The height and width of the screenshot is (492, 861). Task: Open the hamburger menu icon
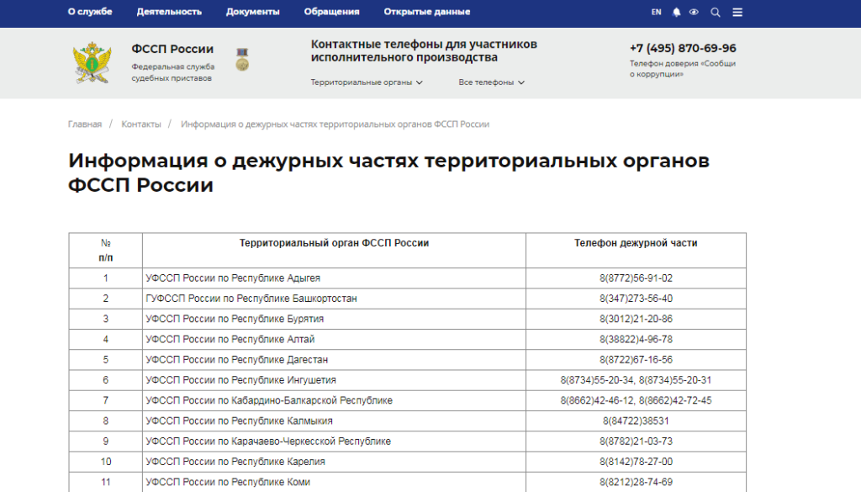click(x=737, y=13)
